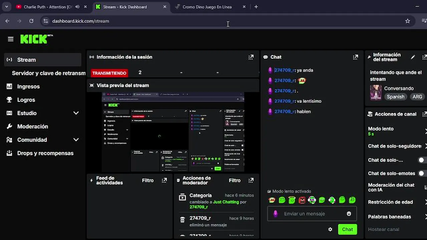Click the stream preview image
This screenshot has height=240, width=427.
pyautogui.click(x=173, y=132)
